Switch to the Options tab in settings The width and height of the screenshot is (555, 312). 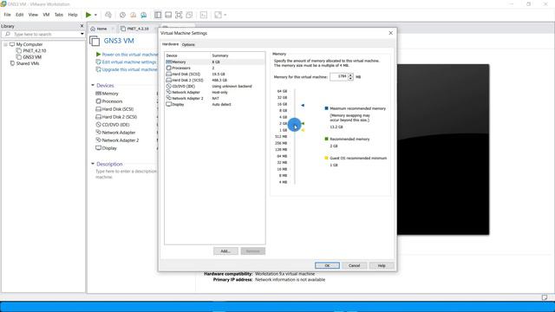click(x=188, y=44)
